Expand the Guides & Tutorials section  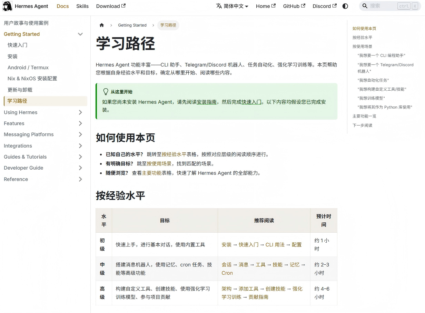click(x=80, y=157)
